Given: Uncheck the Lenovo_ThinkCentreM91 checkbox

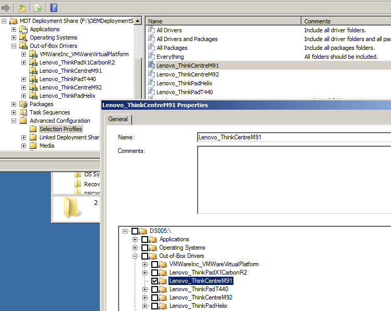Looking at the screenshot, I should [x=154, y=281].
